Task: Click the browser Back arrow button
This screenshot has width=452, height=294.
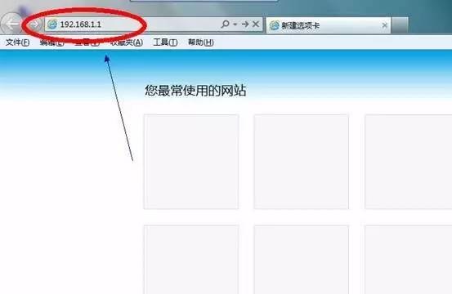Action: (x=11, y=24)
